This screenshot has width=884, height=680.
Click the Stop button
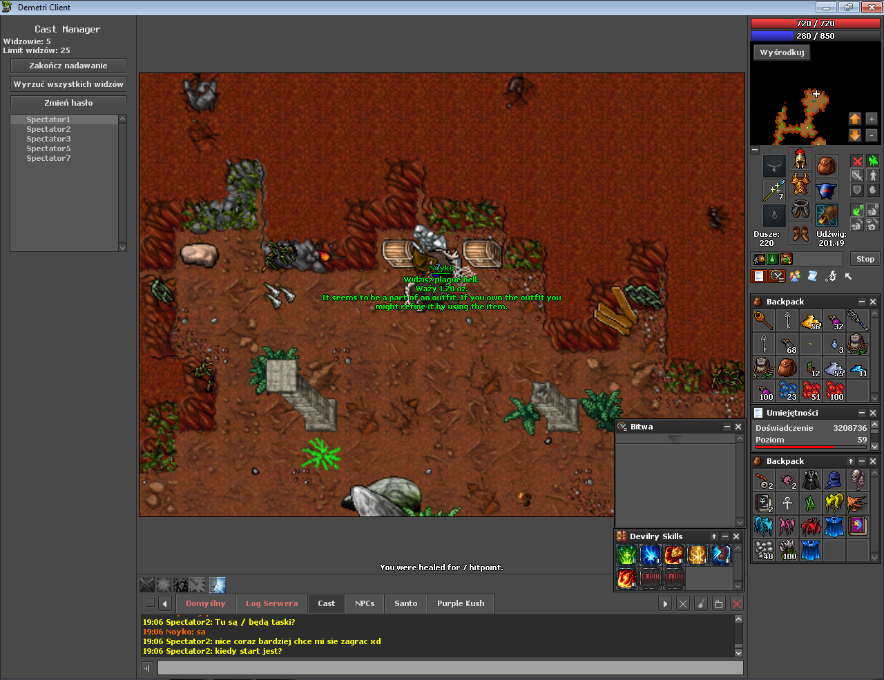865,259
